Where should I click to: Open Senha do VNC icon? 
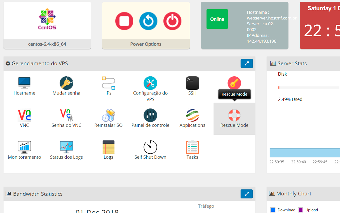pos(66,115)
